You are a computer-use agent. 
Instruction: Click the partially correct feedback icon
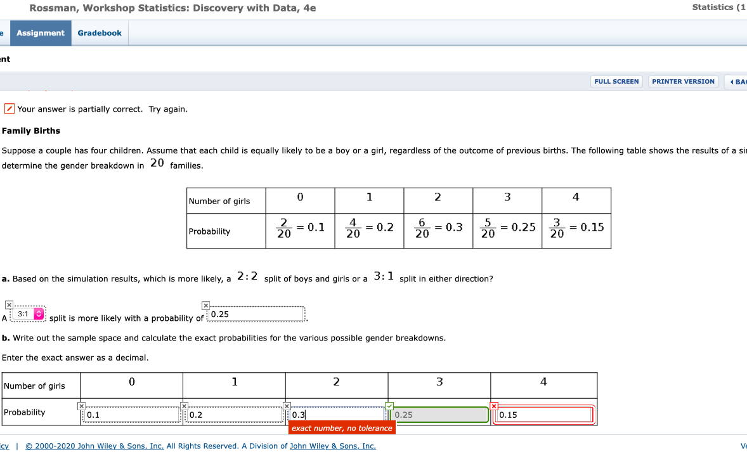click(x=9, y=108)
